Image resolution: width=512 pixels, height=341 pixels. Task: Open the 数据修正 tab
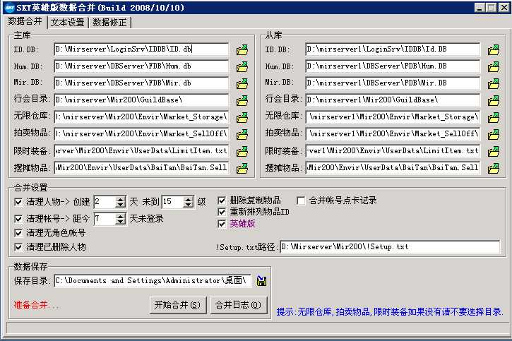point(110,23)
